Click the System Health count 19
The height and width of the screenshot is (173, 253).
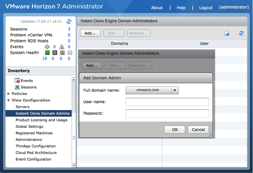(x=45, y=59)
